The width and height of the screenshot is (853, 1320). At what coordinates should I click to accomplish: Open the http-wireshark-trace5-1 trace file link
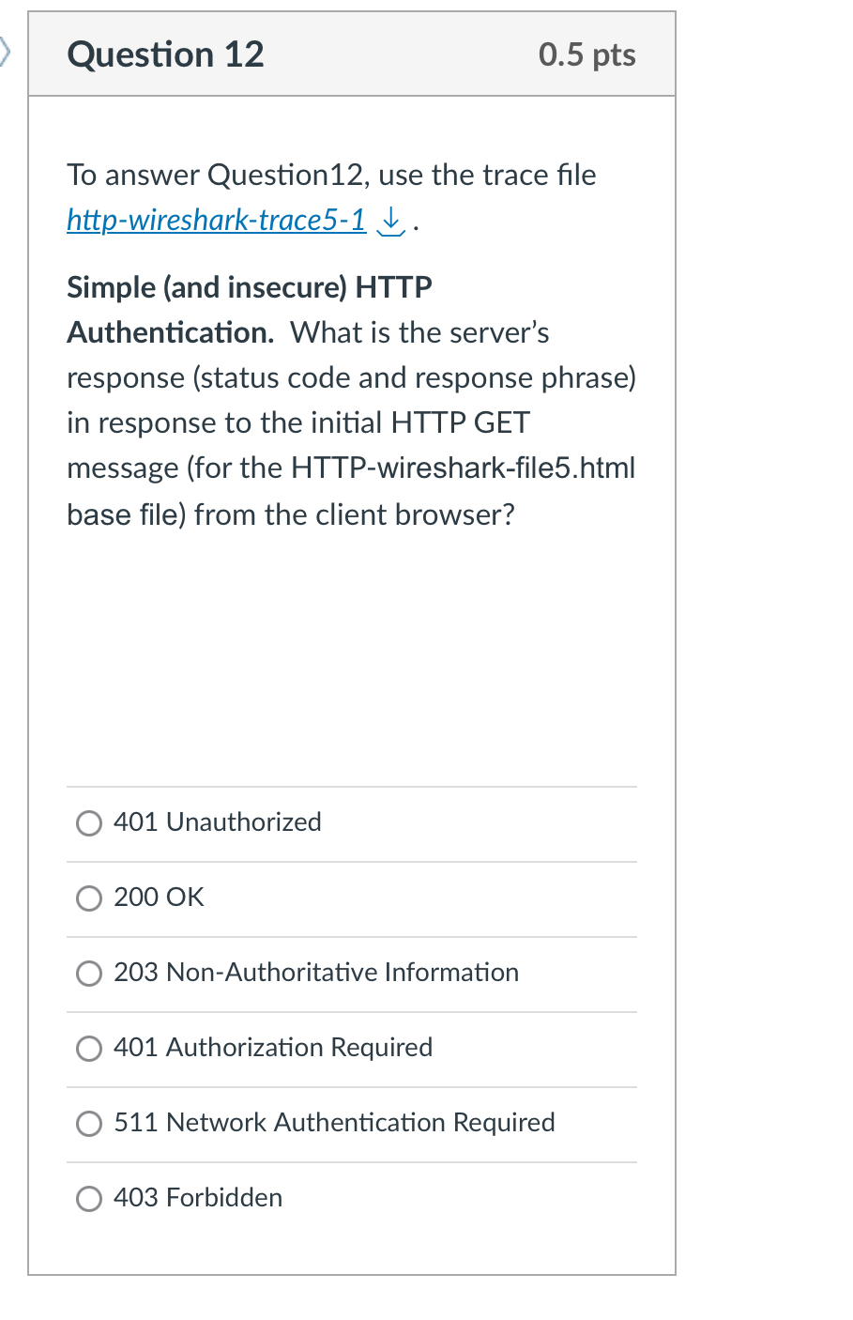click(x=215, y=220)
